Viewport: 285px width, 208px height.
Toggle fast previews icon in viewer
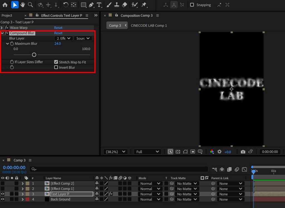coord(170,152)
